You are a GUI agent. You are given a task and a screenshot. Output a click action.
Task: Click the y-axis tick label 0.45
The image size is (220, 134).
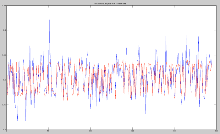(x=4, y=105)
